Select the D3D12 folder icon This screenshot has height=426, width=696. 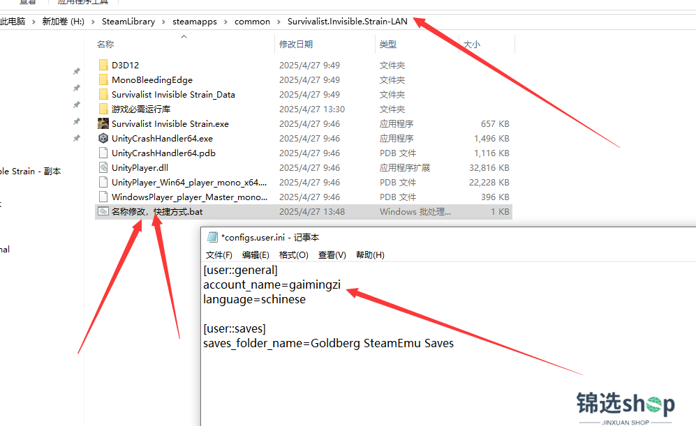[x=103, y=65]
